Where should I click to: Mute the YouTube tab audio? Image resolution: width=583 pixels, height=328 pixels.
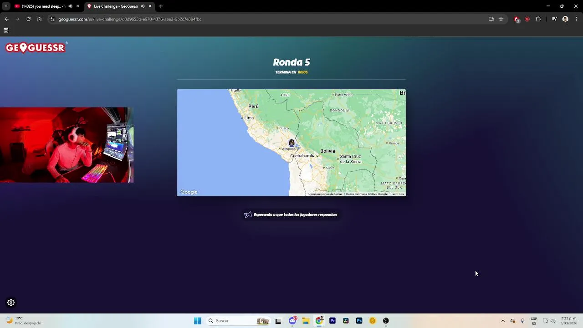(70, 6)
